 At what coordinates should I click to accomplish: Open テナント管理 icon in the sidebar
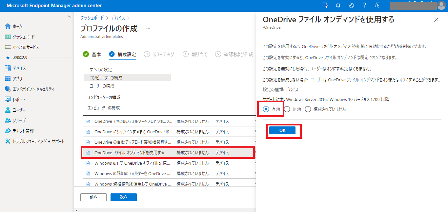(x=8, y=131)
